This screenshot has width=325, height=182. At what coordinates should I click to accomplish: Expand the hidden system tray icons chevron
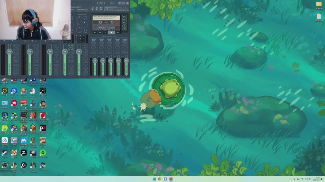[290, 179]
